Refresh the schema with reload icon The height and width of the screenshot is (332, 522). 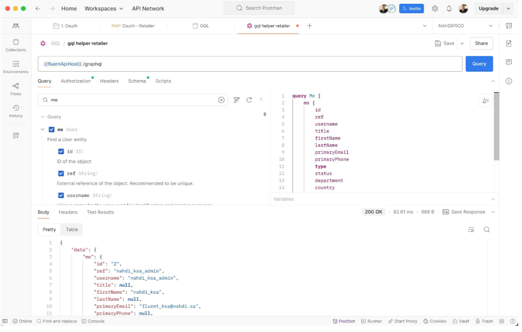(249, 100)
